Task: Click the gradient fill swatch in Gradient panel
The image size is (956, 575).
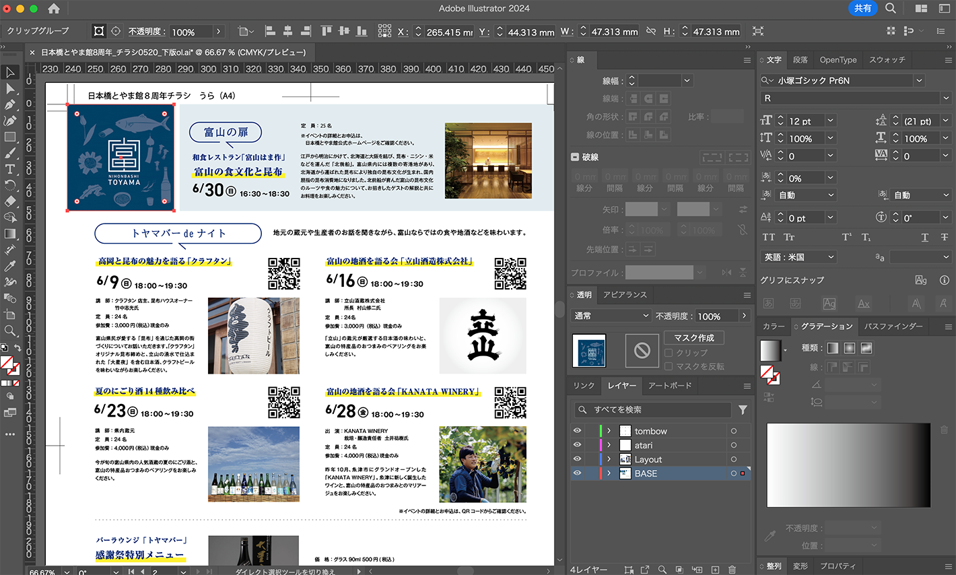Action: (x=771, y=350)
